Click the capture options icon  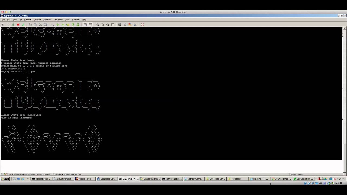tap(8, 25)
